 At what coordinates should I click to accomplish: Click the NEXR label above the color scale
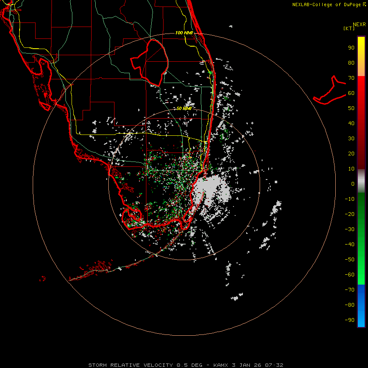point(359,25)
